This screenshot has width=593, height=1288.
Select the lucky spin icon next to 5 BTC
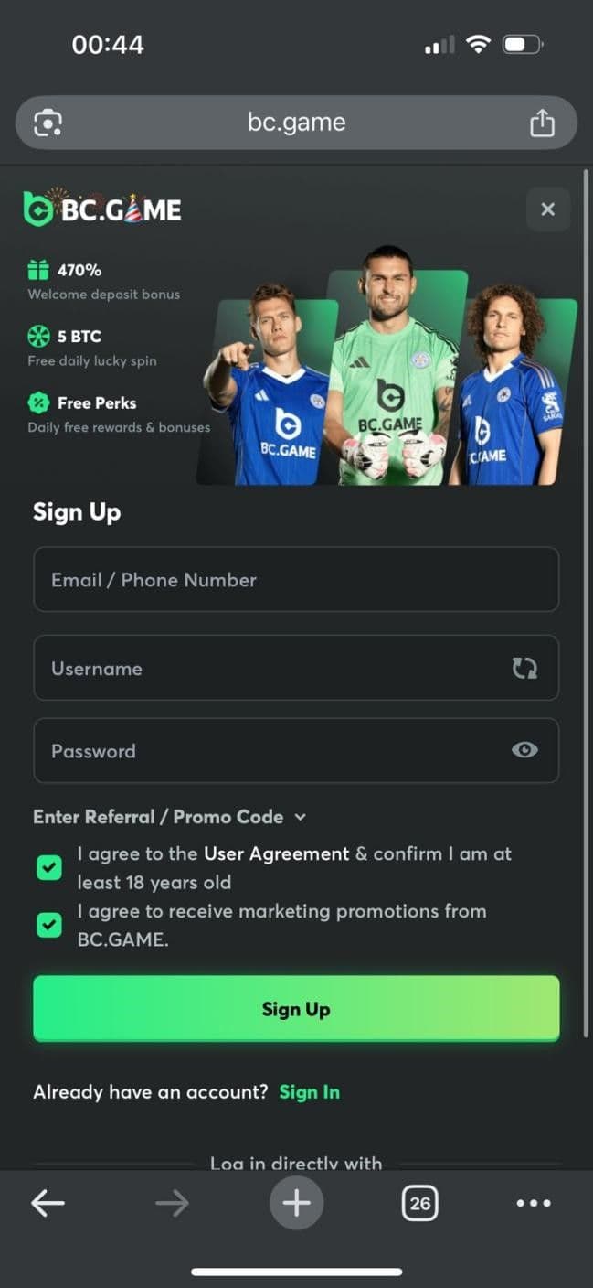tap(37, 337)
